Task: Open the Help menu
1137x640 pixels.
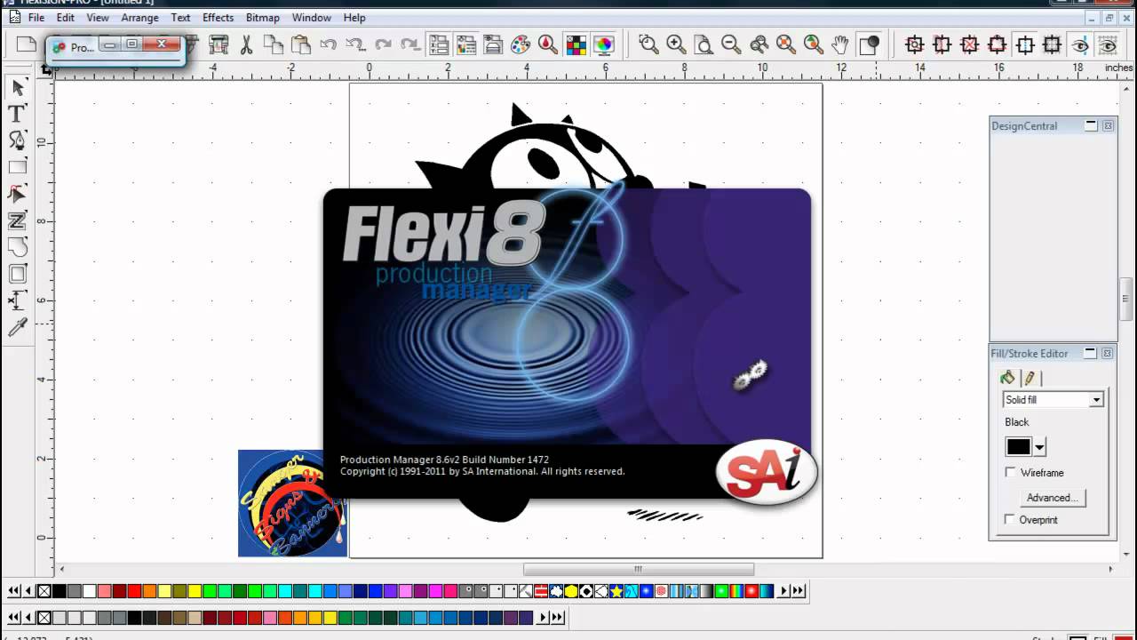Action: 354,18
